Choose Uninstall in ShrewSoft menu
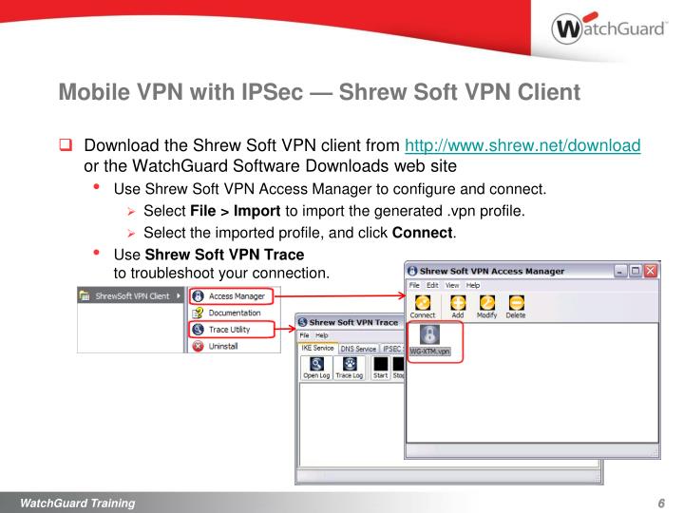Screen dimensions: 684x513 [x=216, y=346]
